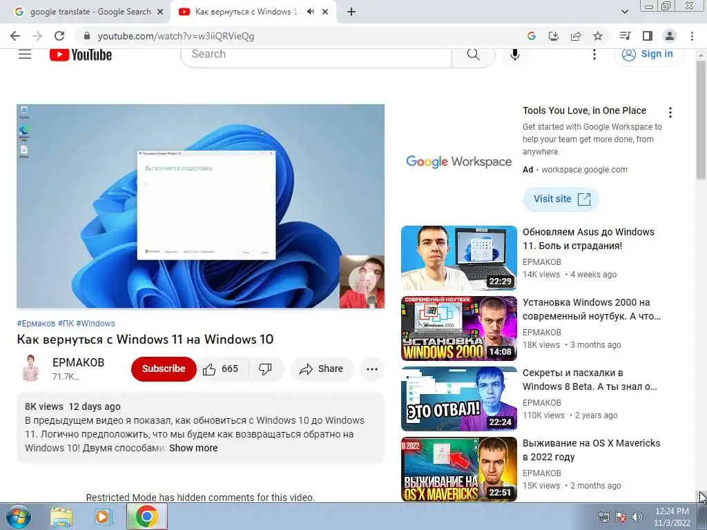Start voice search with the microphone icon

coord(515,55)
